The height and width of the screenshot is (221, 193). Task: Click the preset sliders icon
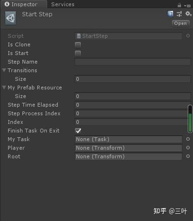pyautogui.click(x=179, y=14)
